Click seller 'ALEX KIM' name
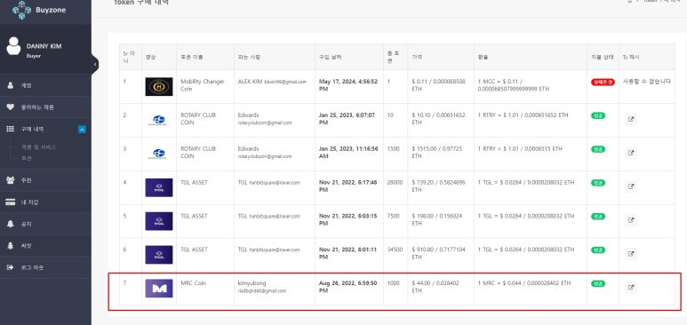This screenshot has width=687, height=325. point(250,82)
